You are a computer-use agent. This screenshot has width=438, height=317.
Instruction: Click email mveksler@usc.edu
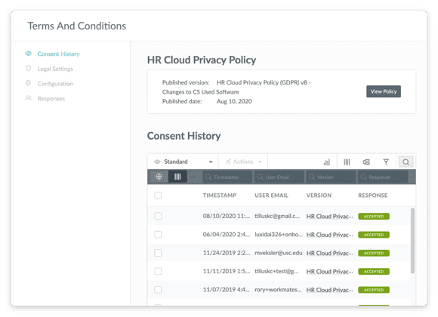[x=278, y=253]
